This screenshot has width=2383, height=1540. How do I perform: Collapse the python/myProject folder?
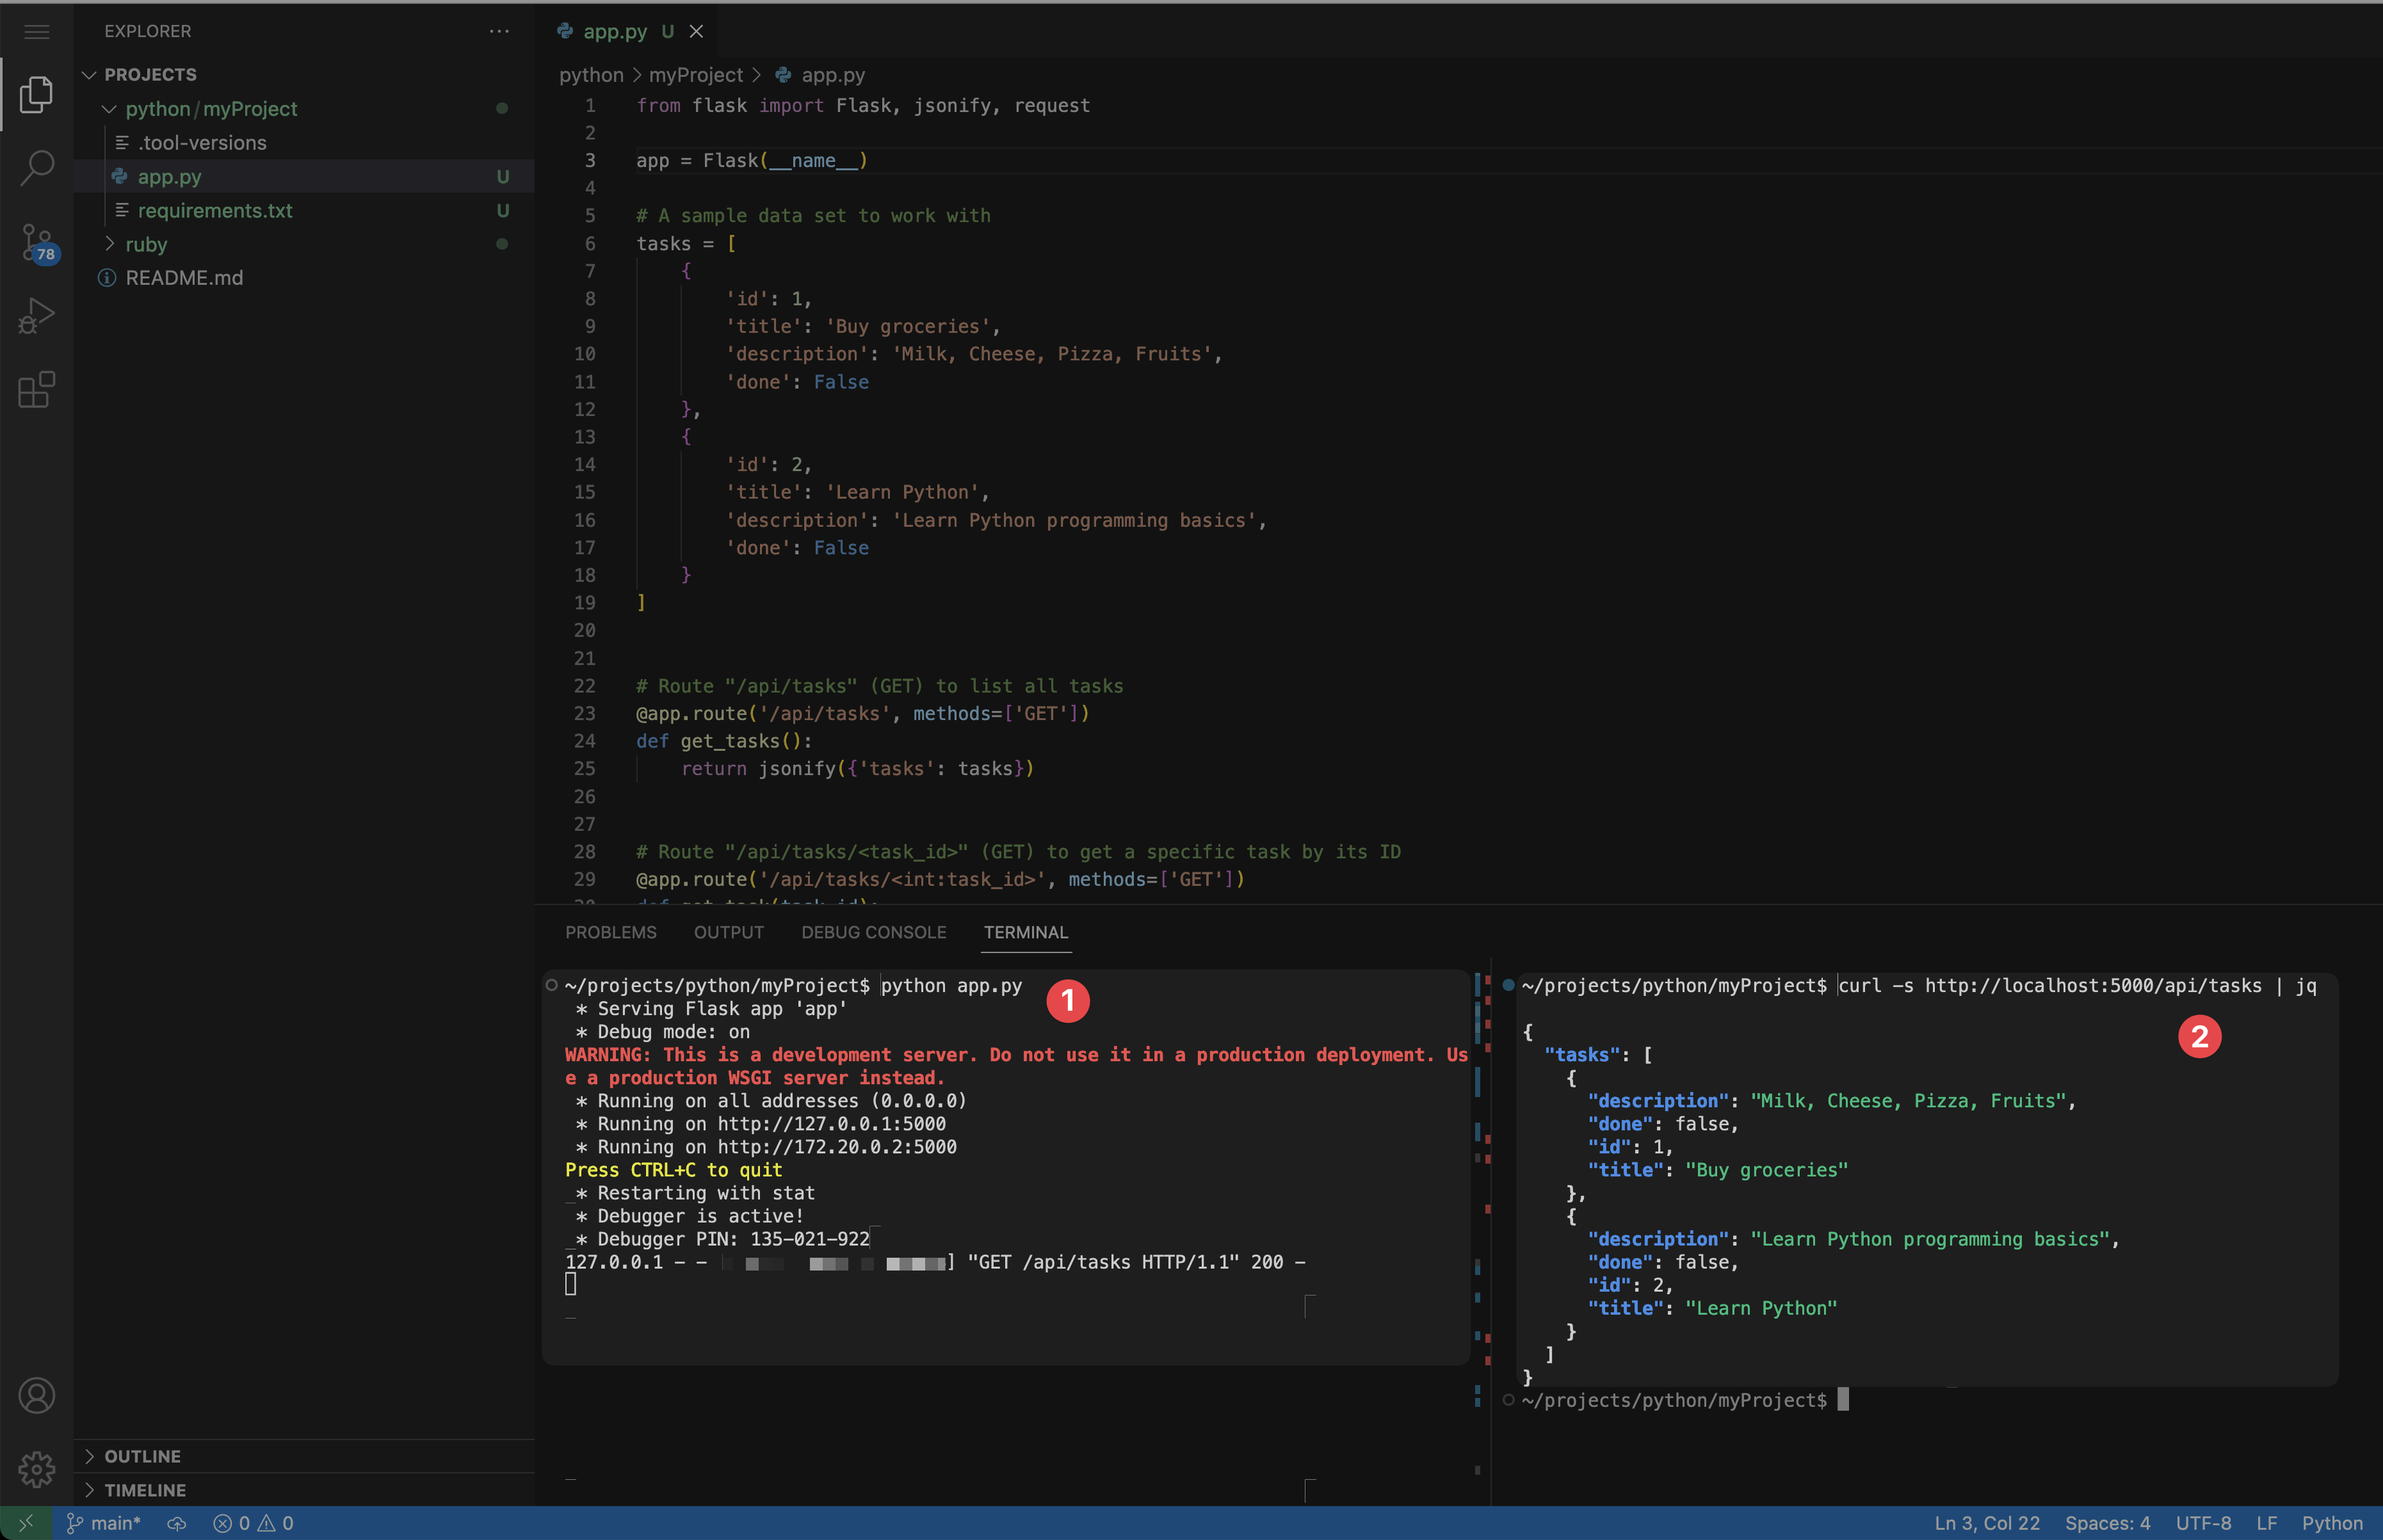point(109,109)
